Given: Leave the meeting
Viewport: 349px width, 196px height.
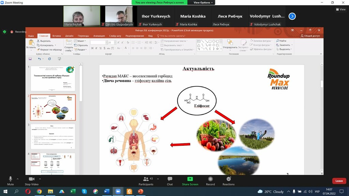Looking at the screenshot, I should point(339,181).
